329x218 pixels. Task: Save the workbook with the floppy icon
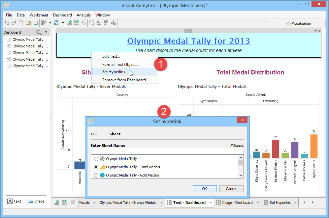click(x=36, y=23)
